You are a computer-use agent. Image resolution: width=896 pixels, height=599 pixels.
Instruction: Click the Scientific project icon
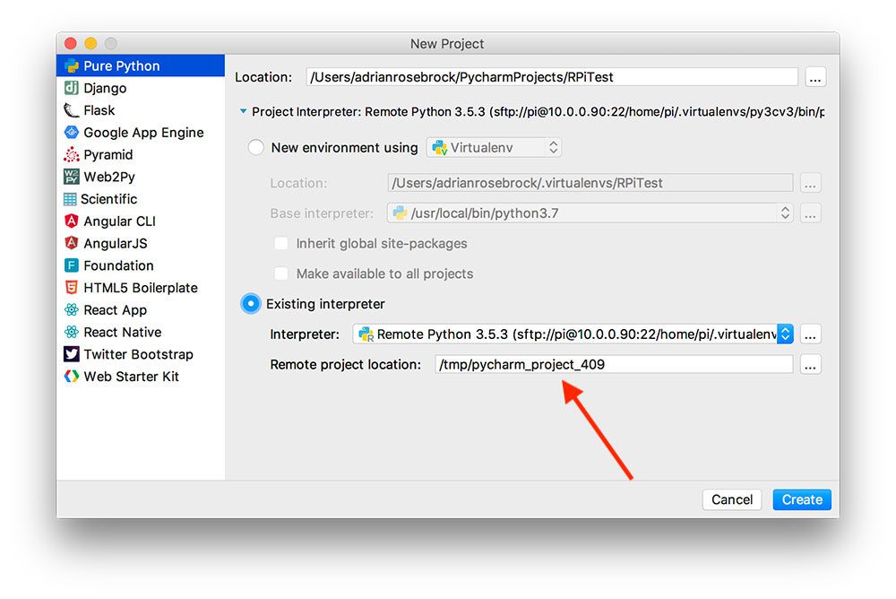pos(70,199)
